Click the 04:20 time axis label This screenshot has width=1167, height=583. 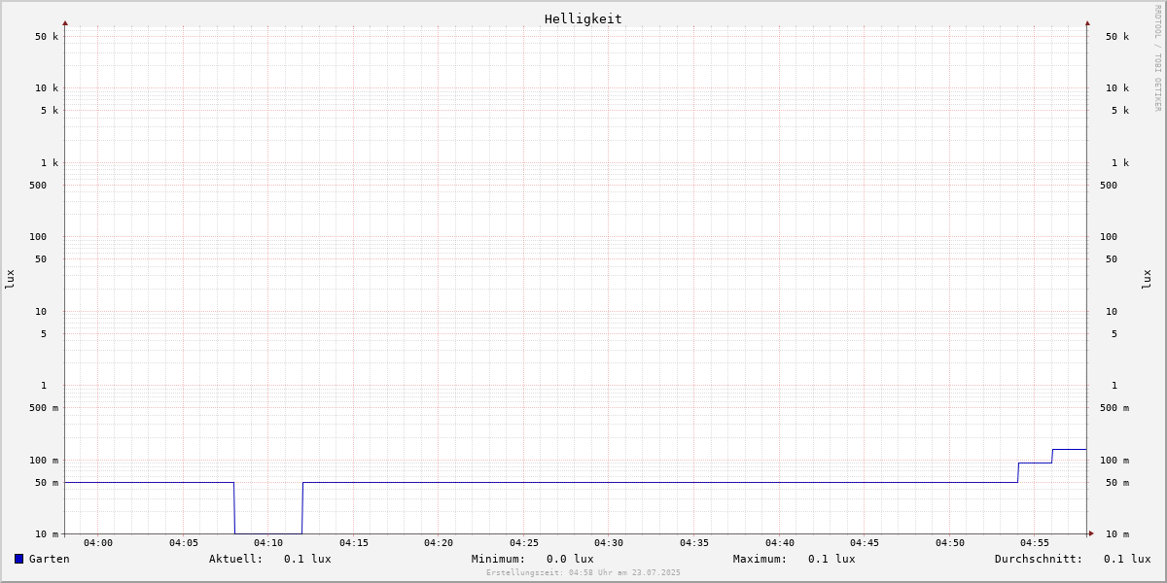(x=439, y=543)
